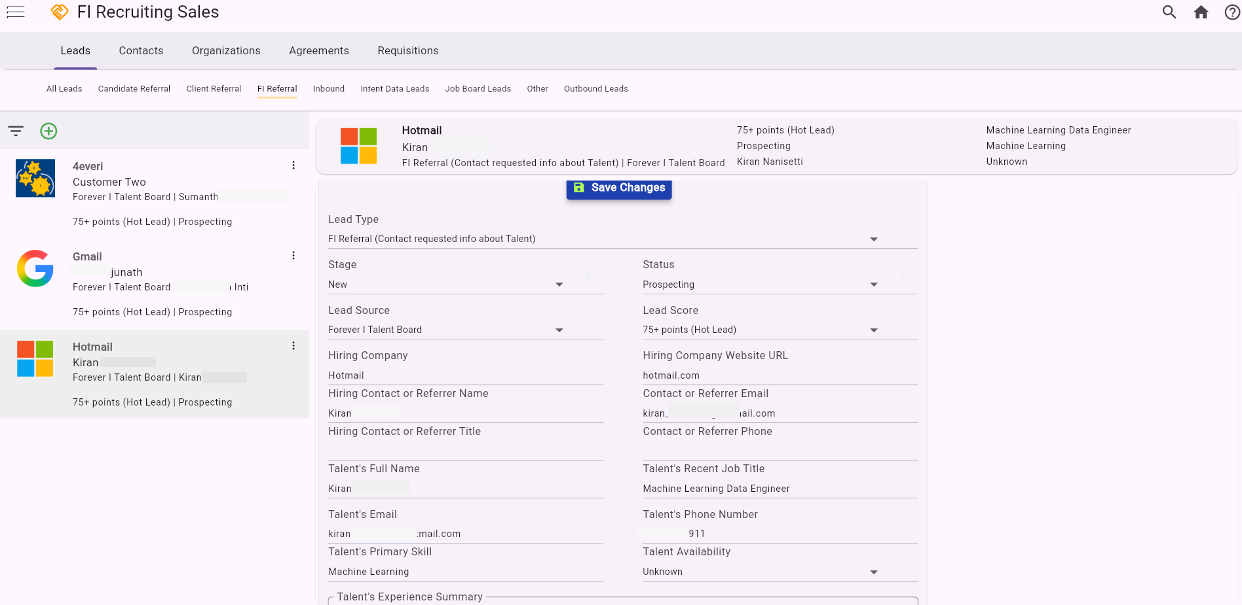This screenshot has width=1242, height=605.
Task: Select the 4everi Customer Two lead
Action: [155, 194]
